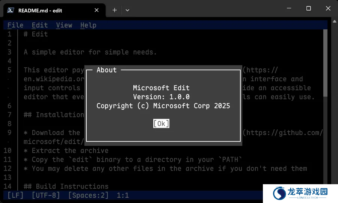Click 'A simple editor for simple needs.' text

[90, 52]
